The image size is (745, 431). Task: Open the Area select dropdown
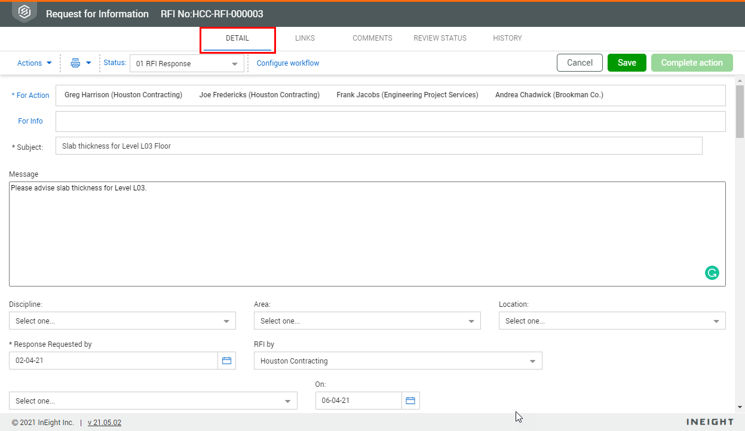coord(367,321)
